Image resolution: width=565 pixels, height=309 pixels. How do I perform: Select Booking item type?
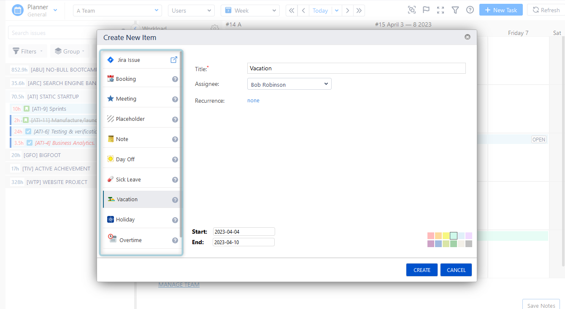[142, 79]
